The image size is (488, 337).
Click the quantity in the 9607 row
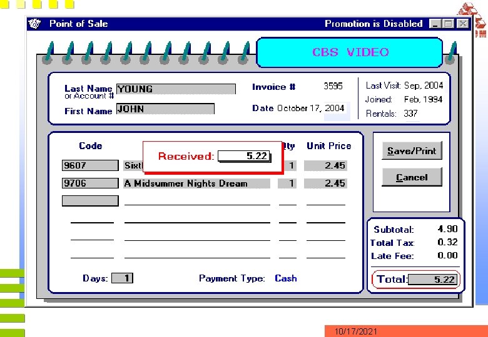[x=289, y=166]
